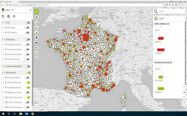Collapse the 4 - Micromarchés group
Viewport: 187px width, 116px height.
coord(3,72)
